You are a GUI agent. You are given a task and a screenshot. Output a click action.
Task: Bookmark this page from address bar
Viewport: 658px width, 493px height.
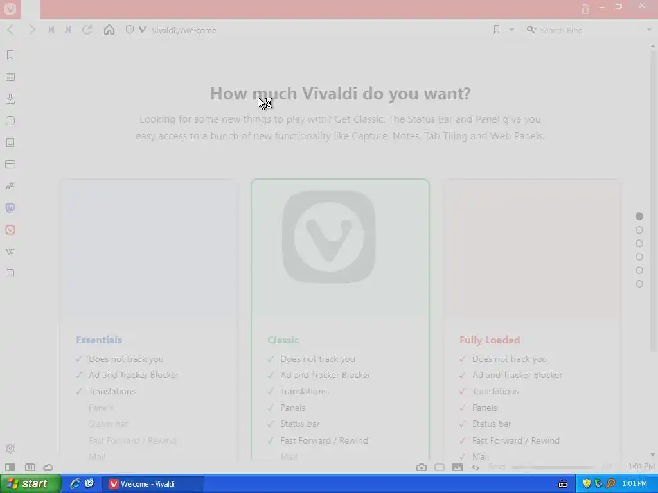point(497,30)
